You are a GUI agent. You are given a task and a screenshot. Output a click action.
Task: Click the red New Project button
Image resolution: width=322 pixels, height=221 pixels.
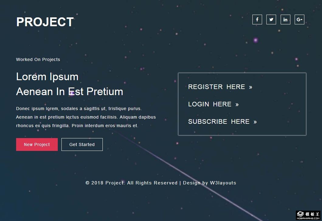point(37,144)
